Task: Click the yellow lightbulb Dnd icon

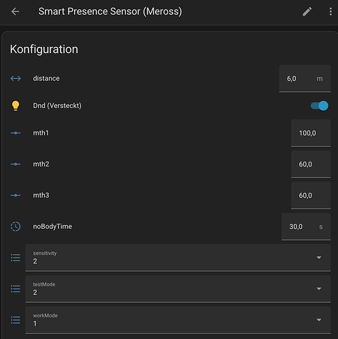Action: coord(16,106)
